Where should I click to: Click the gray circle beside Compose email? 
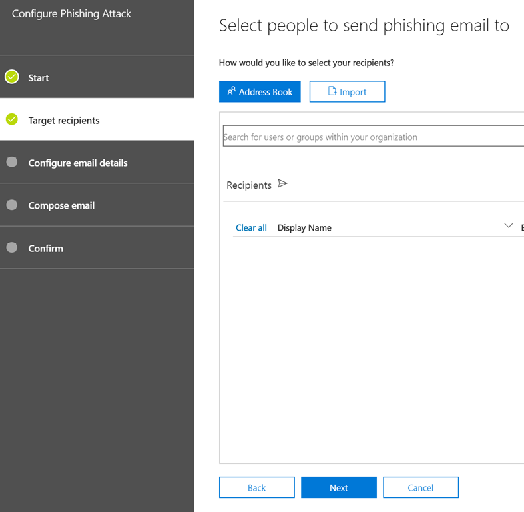pos(12,205)
